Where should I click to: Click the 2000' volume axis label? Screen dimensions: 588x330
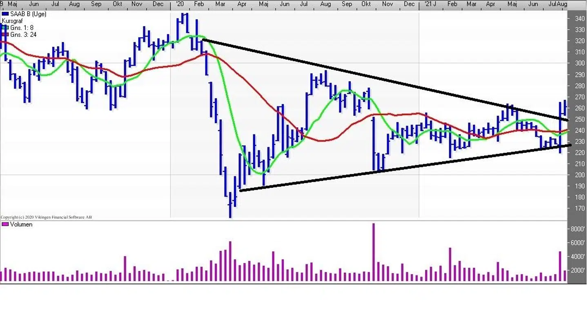[578, 271]
